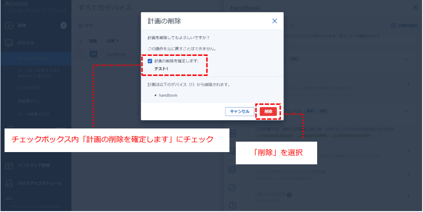This screenshot has width=423, height=212.
Task: Click the gear settings icon in the handbook panel
Action: 232,169
